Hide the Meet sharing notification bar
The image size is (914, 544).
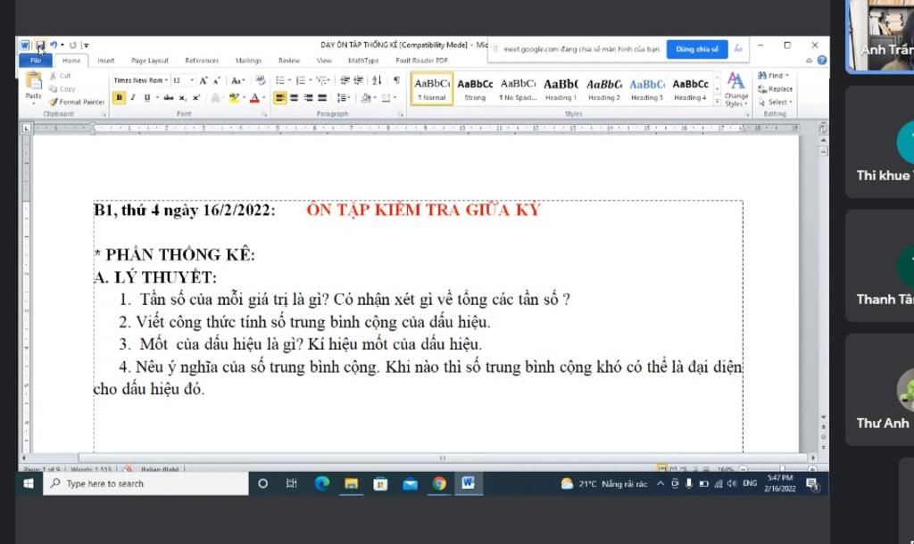tap(738, 49)
